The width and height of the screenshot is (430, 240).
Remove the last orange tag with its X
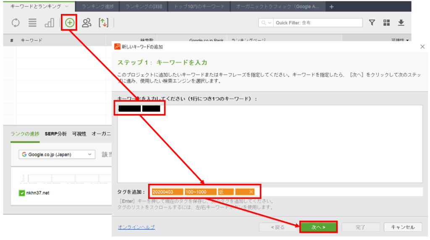(x=251, y=192)
